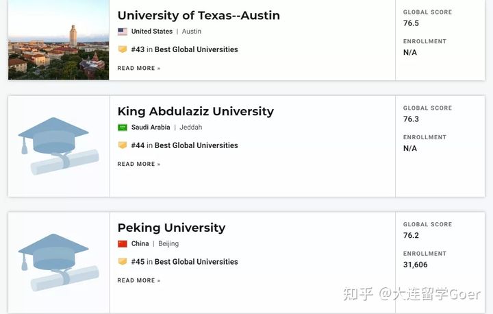Click #45 in Best Global Universities
Viewport: 493px width, 314px height.
click(185, 262)
